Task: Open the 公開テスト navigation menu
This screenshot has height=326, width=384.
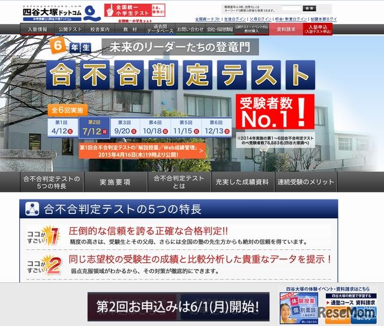Action: (70, 29)
